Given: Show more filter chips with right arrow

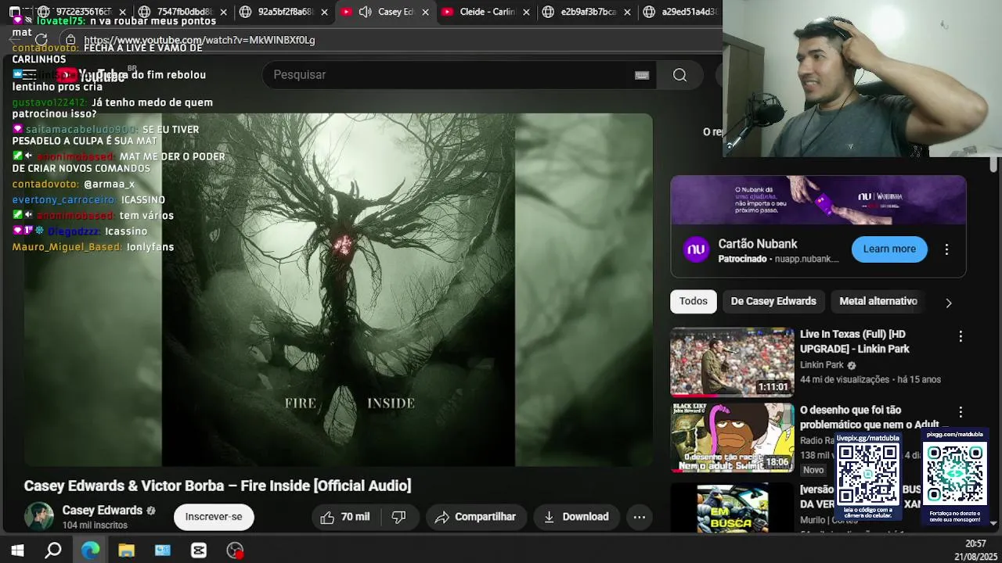Looking at the screenshot, I should tap(949, 303).
